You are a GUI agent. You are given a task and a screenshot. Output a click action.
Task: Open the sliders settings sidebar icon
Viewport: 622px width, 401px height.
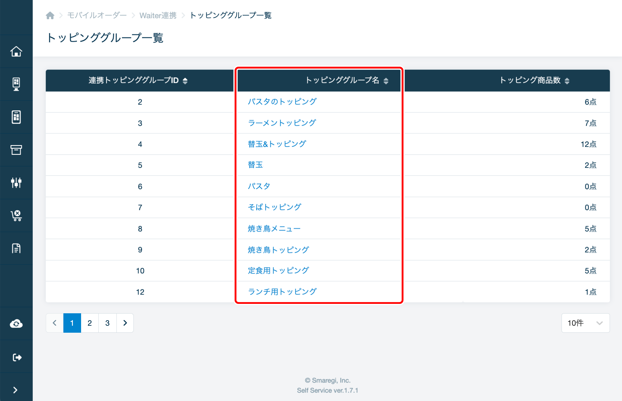(x=16, y=182)
